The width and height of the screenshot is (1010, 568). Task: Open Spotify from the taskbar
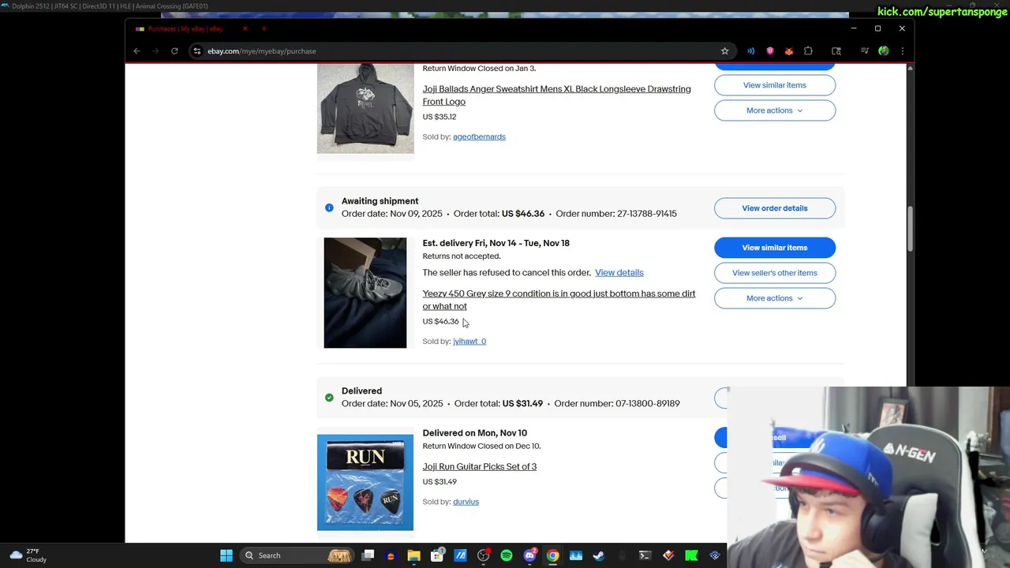(x=507, y=555)
